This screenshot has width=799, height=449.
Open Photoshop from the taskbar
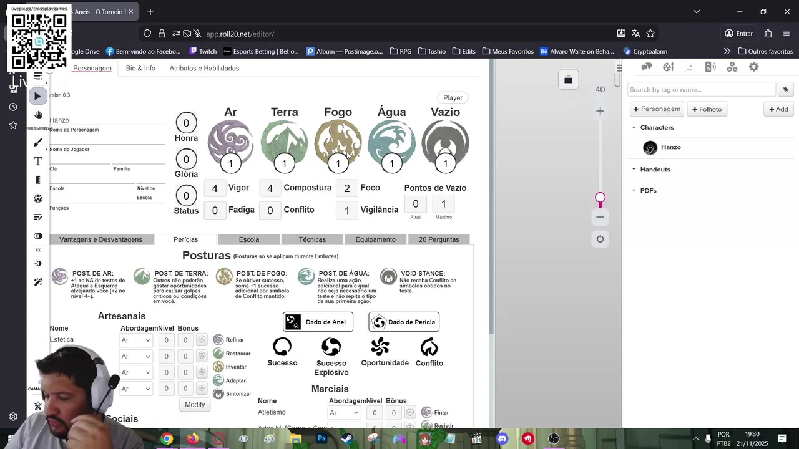pos(321,438)
